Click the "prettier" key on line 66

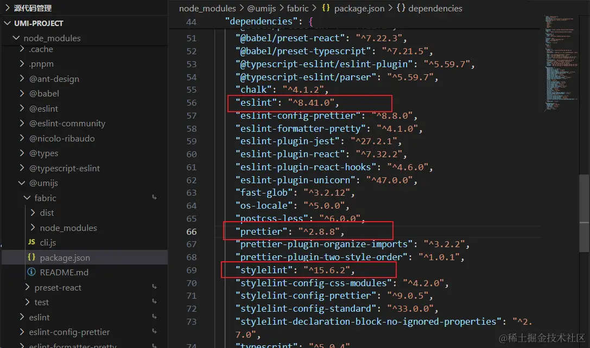pyautogui.click(x=261, y=231)
